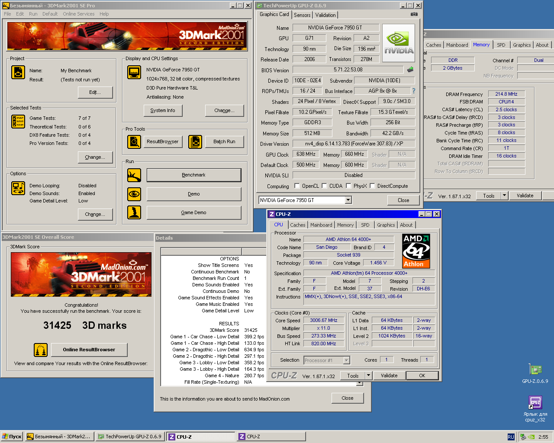Click the GPU-Z screenshot camera icon
Screen dimensions: 554x443
click(414, 14)
